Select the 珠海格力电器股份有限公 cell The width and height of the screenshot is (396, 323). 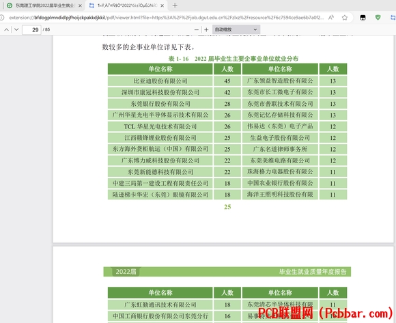click(280, 172)
